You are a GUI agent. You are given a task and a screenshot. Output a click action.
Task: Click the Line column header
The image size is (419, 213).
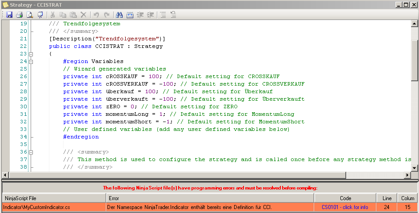click(x=387, y=198)
